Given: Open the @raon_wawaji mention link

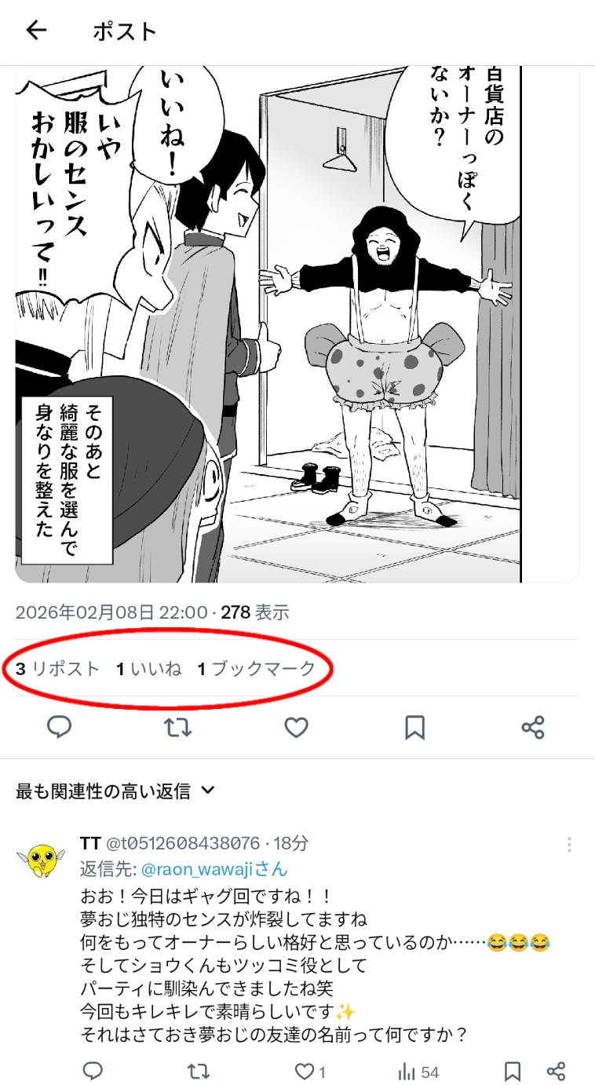Looking at the screenshot, I should pyautogui.click(x=214, y=870).
